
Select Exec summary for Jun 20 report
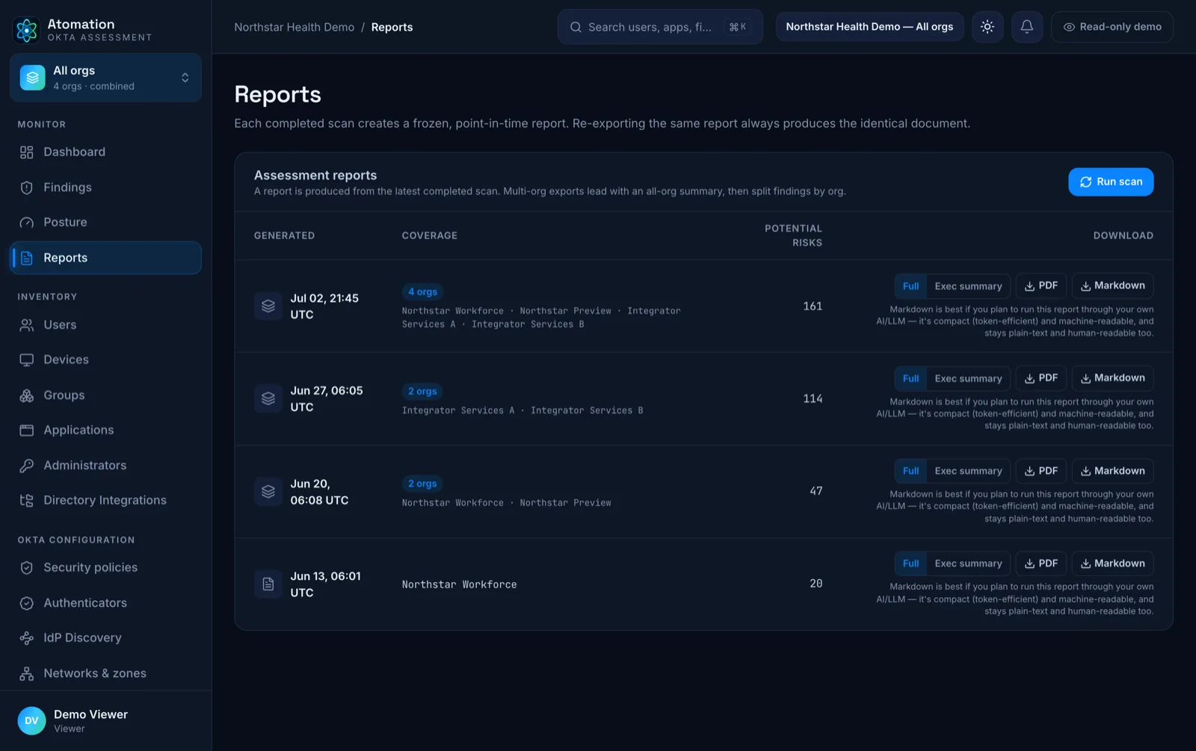point(968,471)
